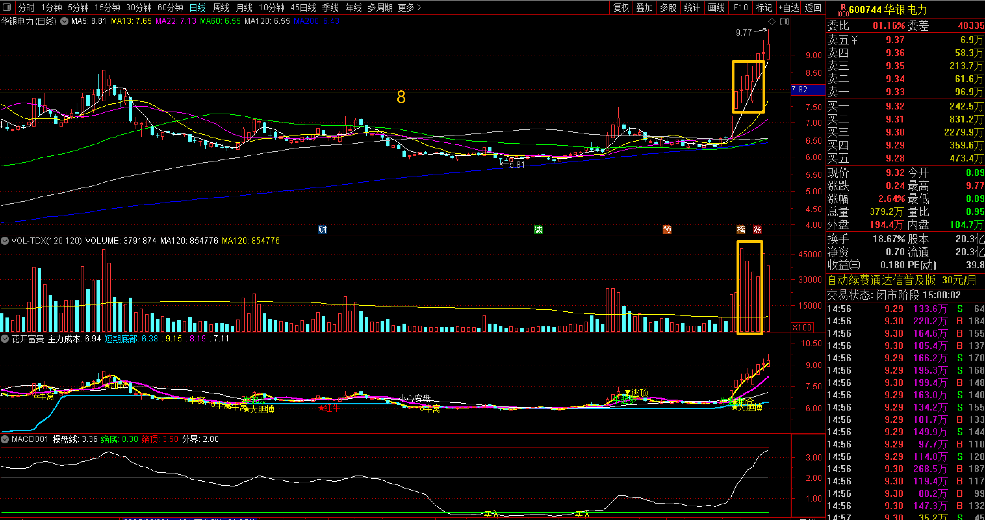Screen dimensions: 985x520
Task: Click the diamond marker icon above chart
Action: 772,22
